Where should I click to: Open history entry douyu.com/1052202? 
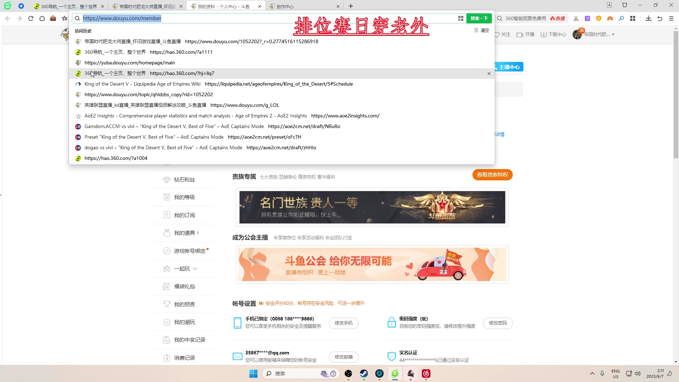(x=282, y=41)
